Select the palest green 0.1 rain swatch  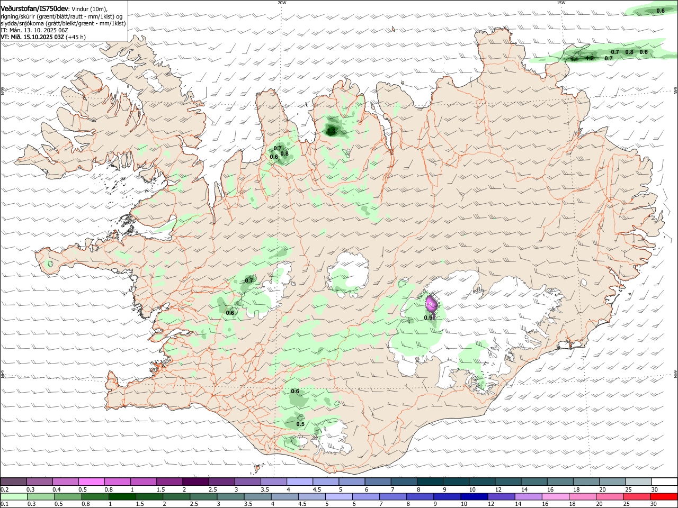14,496
